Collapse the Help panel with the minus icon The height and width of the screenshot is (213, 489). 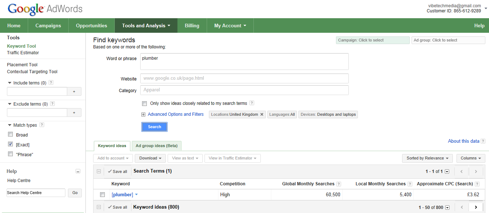click(78, 171)
